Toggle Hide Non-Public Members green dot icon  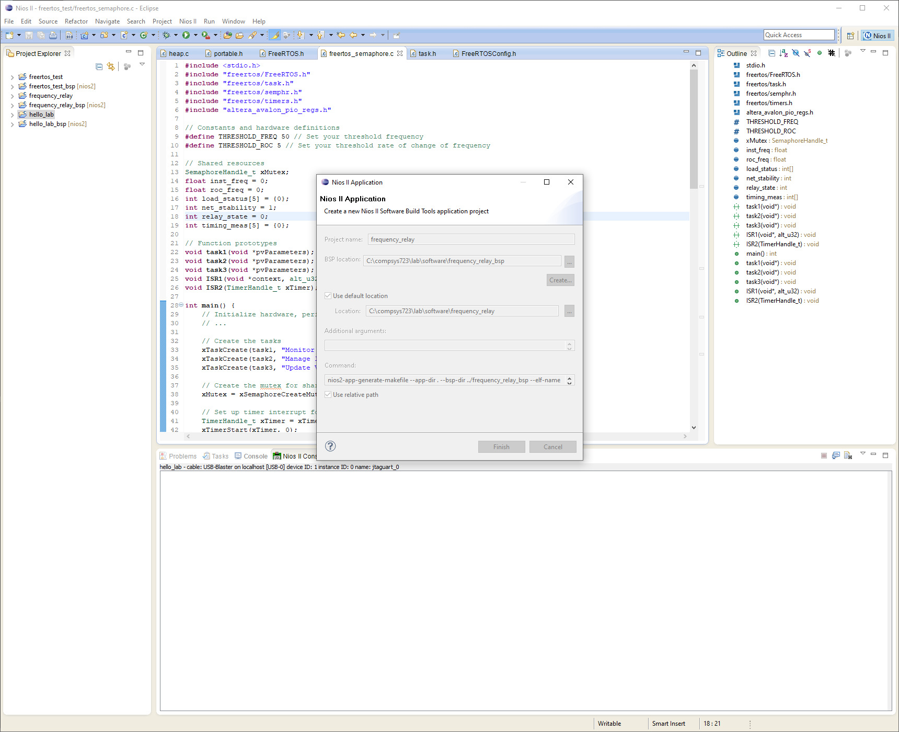point(820,53)
